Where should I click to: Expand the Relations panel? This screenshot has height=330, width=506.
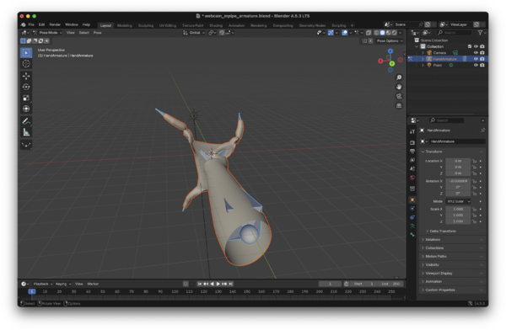[x=453, y=239]
